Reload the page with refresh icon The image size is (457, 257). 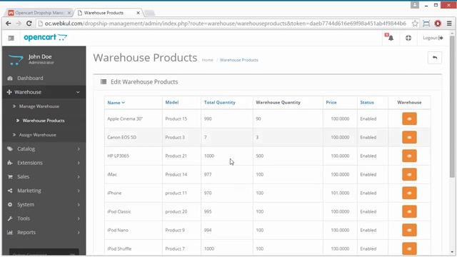pyautogui.click(x=29, y=24)
